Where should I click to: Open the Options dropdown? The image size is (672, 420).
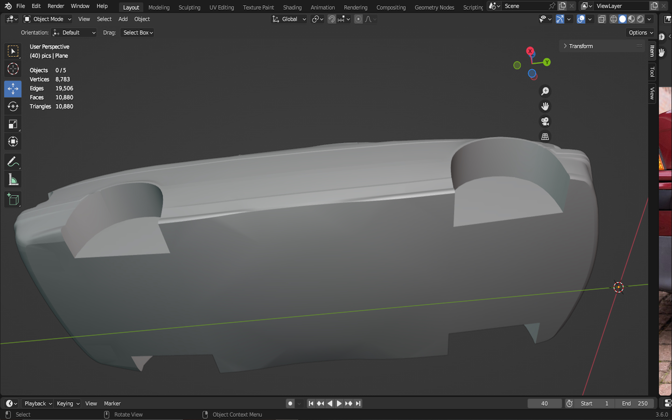click(x=641, y=33)
